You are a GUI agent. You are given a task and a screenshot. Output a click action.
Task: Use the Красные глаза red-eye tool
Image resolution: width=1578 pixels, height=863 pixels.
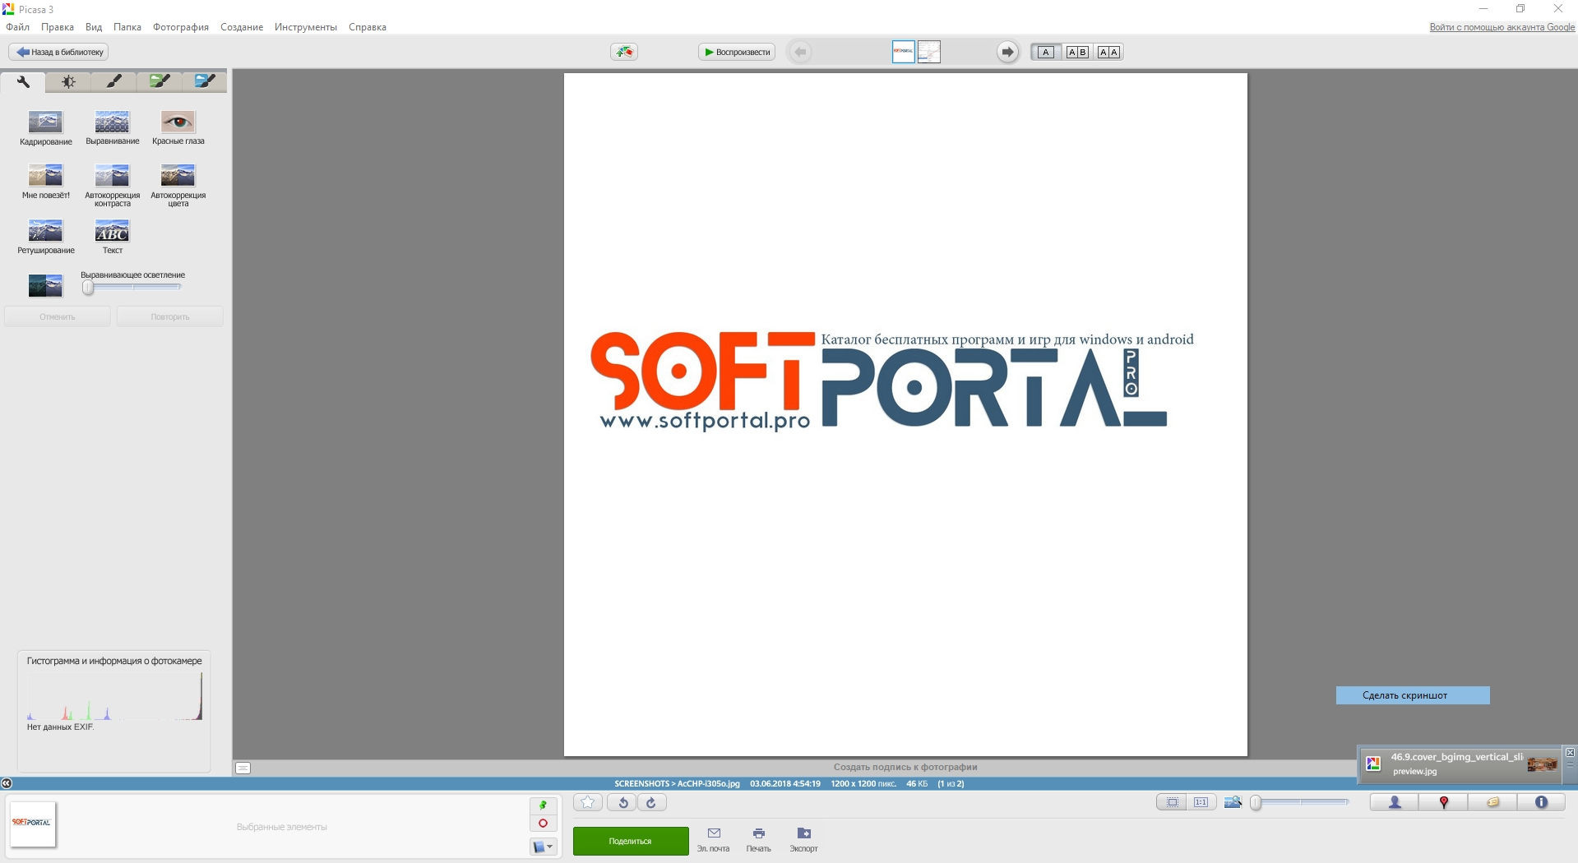[178, 122]
